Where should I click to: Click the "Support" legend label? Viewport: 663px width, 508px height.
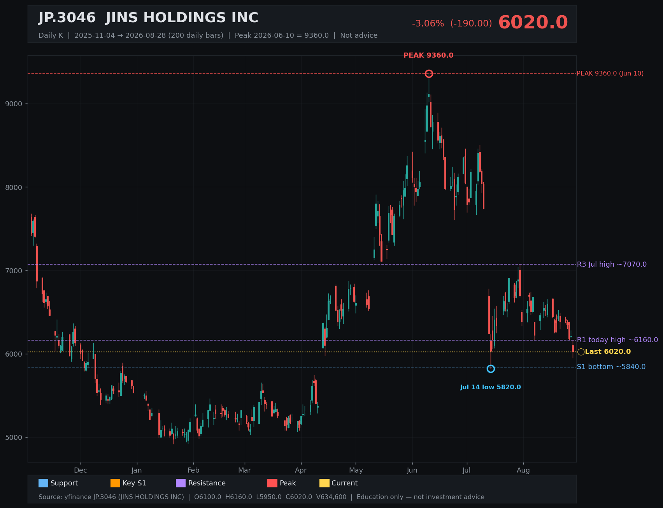click(x=64, y=483)
